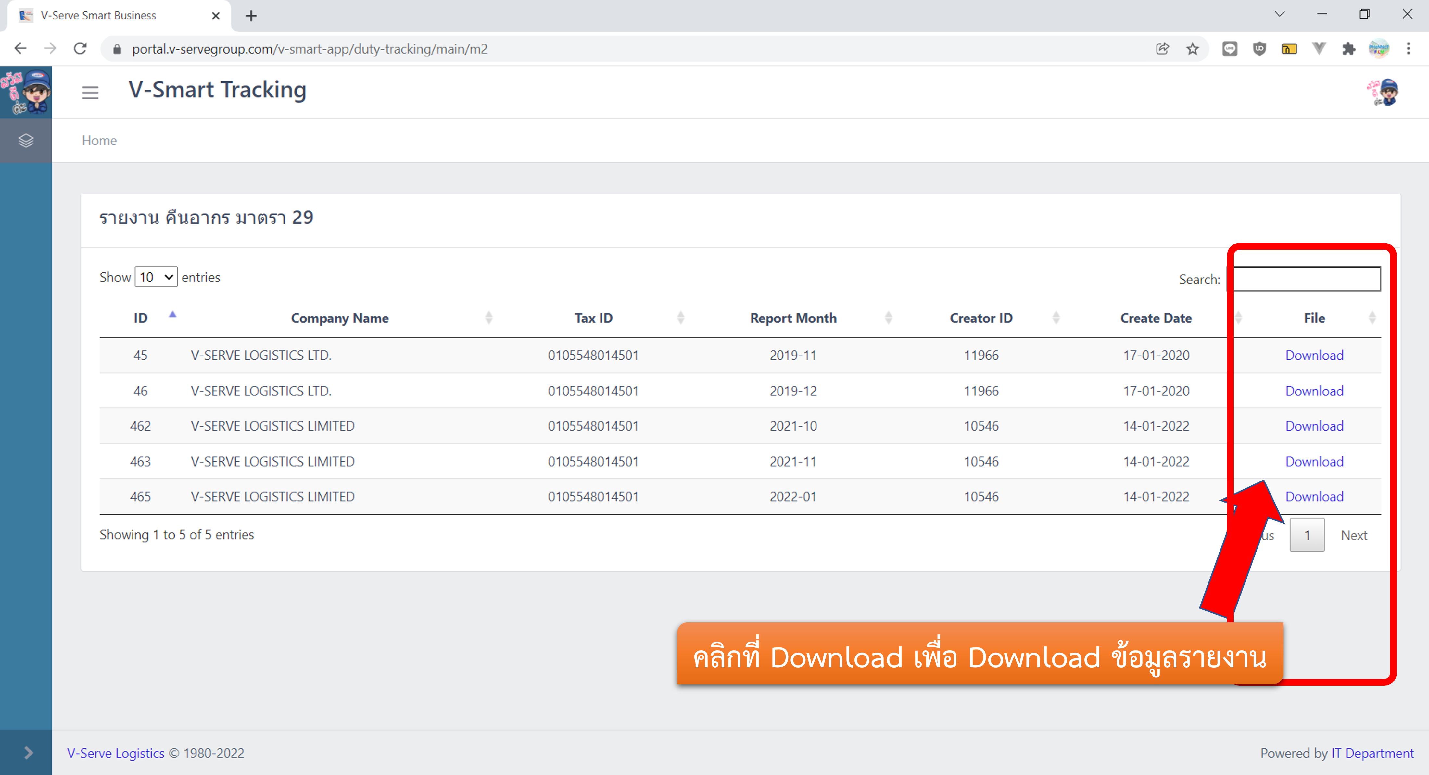
Task: Click the Home breadcrumb
Action: point(99,140)
